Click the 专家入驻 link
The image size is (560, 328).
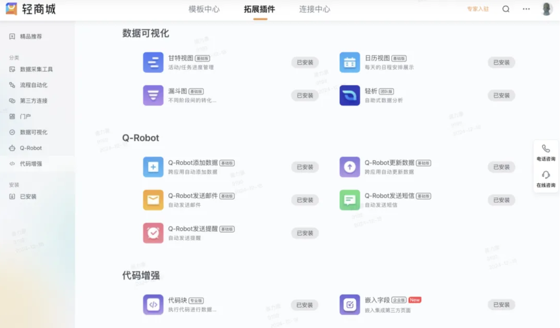[478, 9]
